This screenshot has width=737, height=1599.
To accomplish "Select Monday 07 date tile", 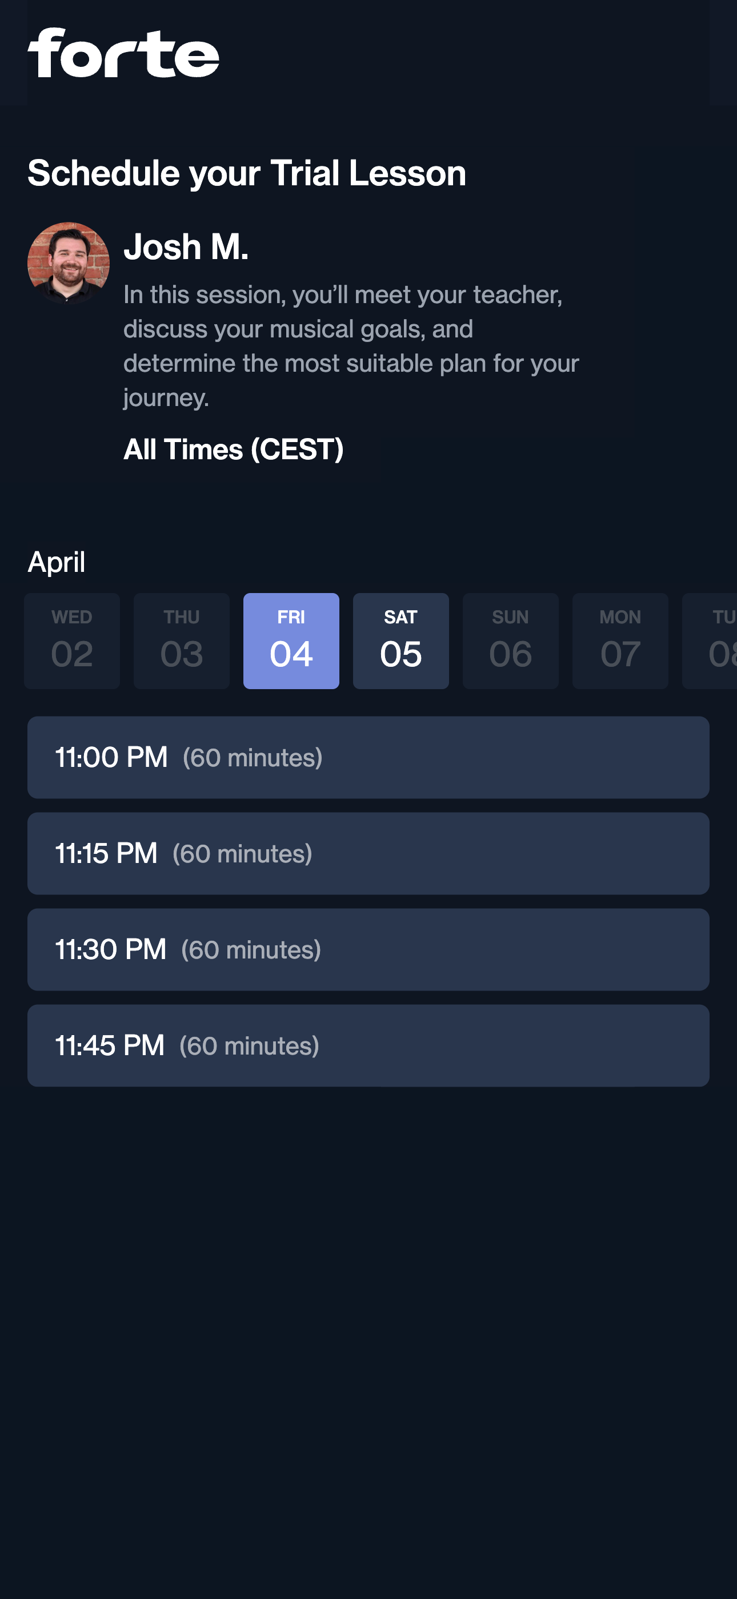I will coord(620,641).
